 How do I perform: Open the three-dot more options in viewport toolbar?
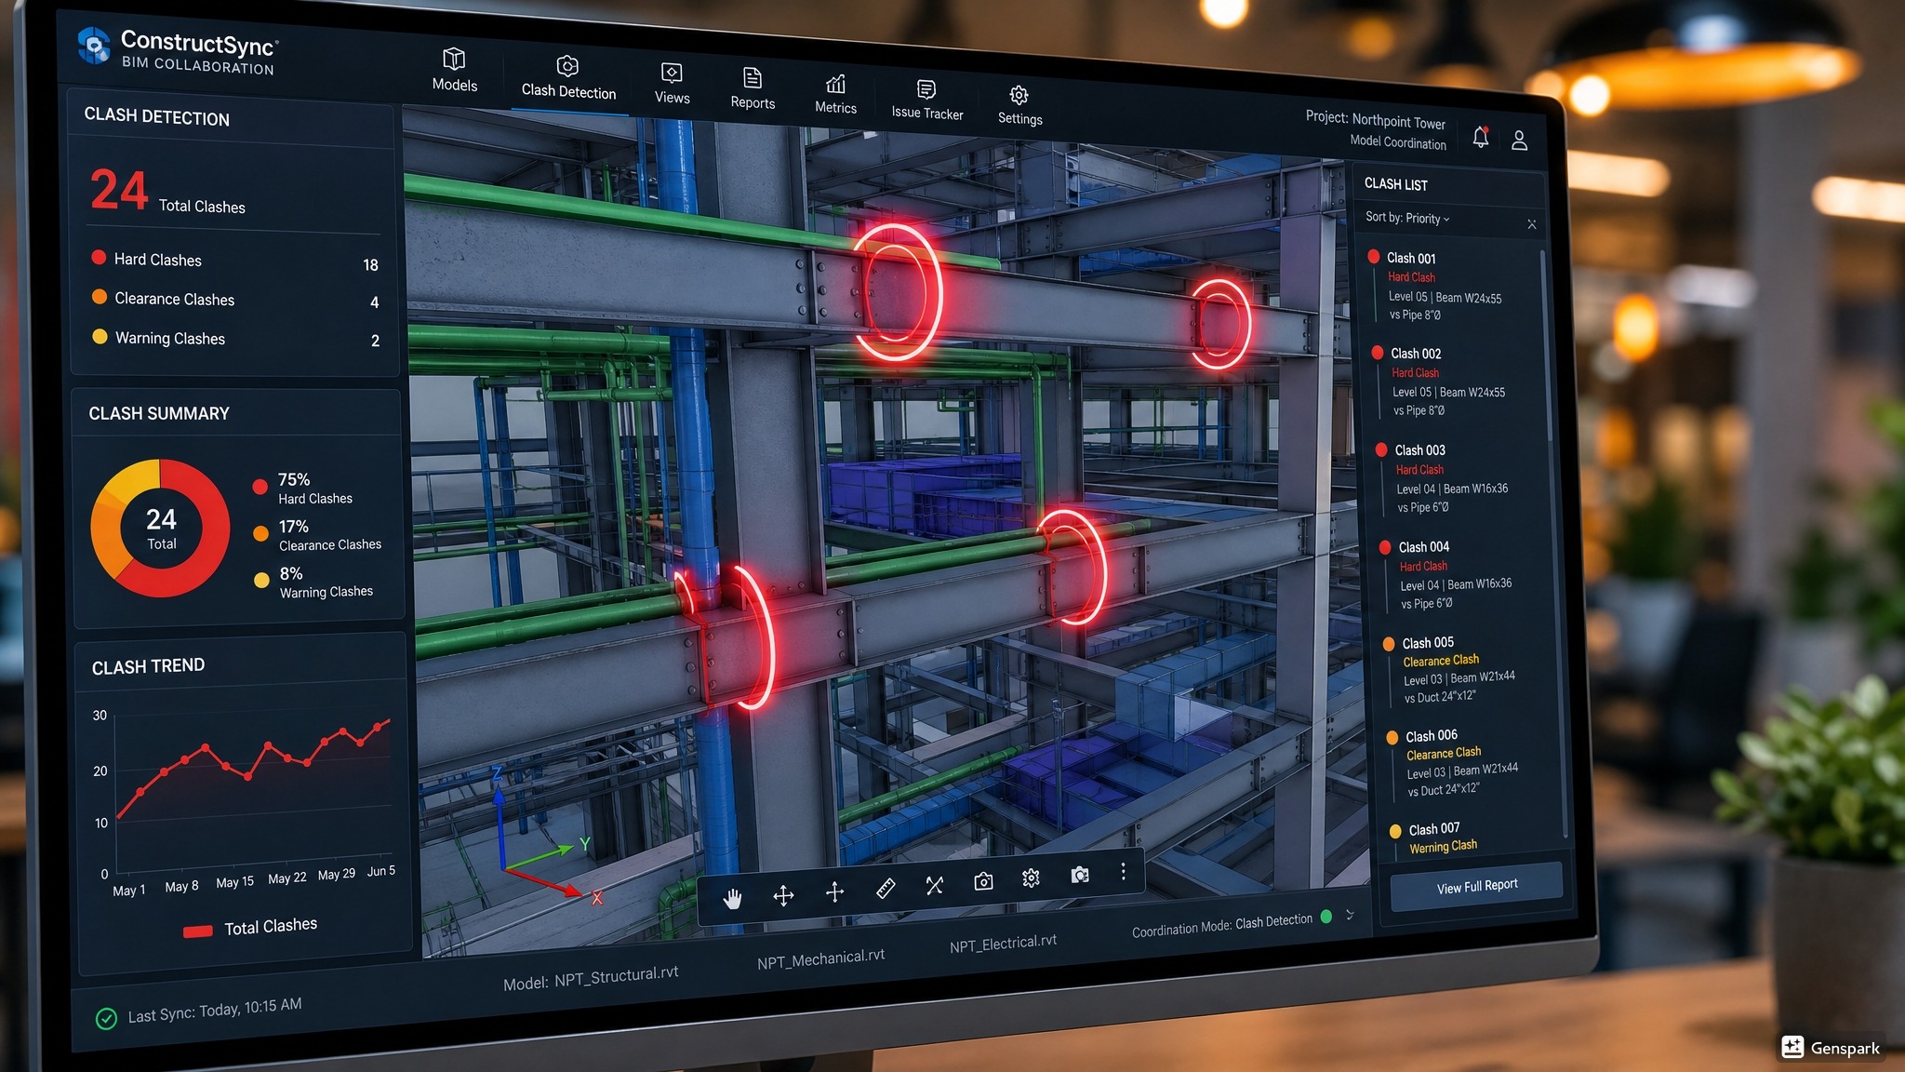[1123, 871]
